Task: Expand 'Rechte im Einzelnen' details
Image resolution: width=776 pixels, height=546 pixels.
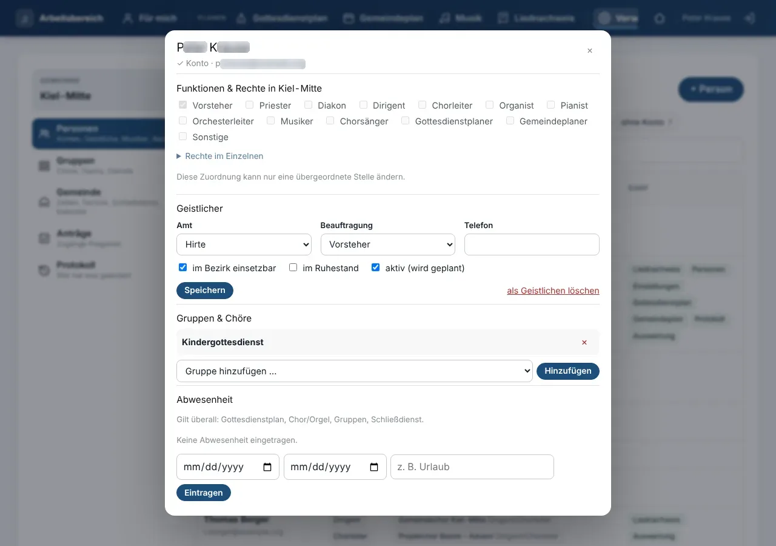Action: 220,156
